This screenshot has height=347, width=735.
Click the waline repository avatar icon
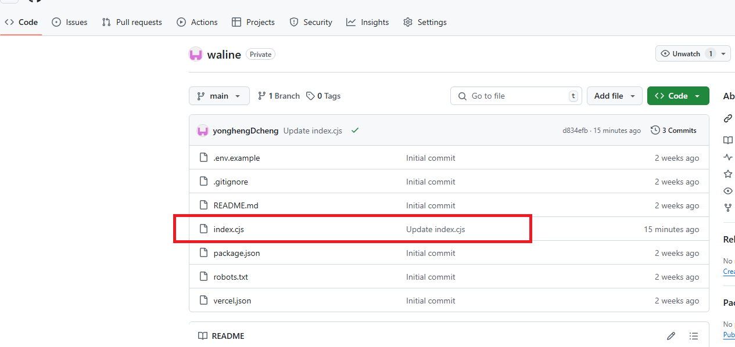(x=196, y=55)
